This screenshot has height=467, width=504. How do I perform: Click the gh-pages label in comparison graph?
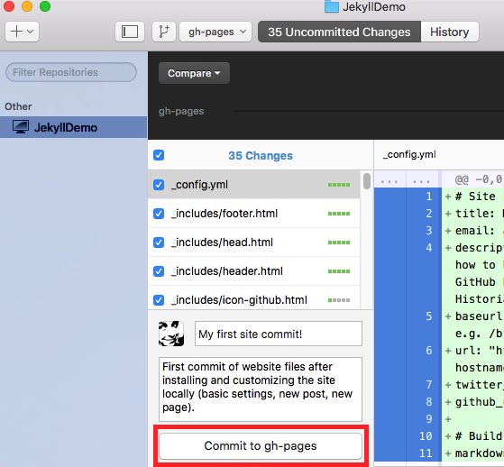pyautogui.click(x=181, y=111)
